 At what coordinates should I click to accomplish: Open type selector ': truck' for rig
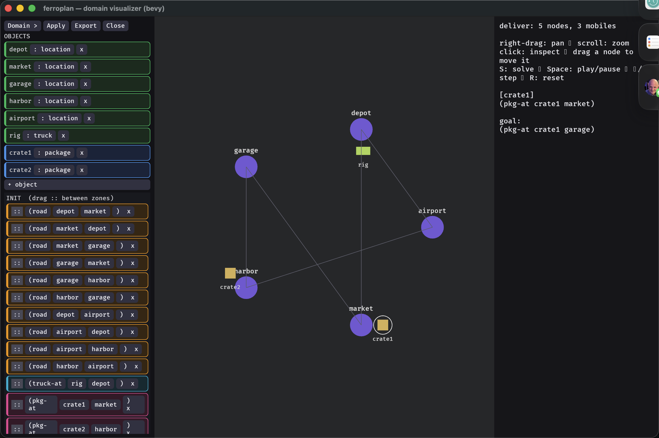coord(39,135)
